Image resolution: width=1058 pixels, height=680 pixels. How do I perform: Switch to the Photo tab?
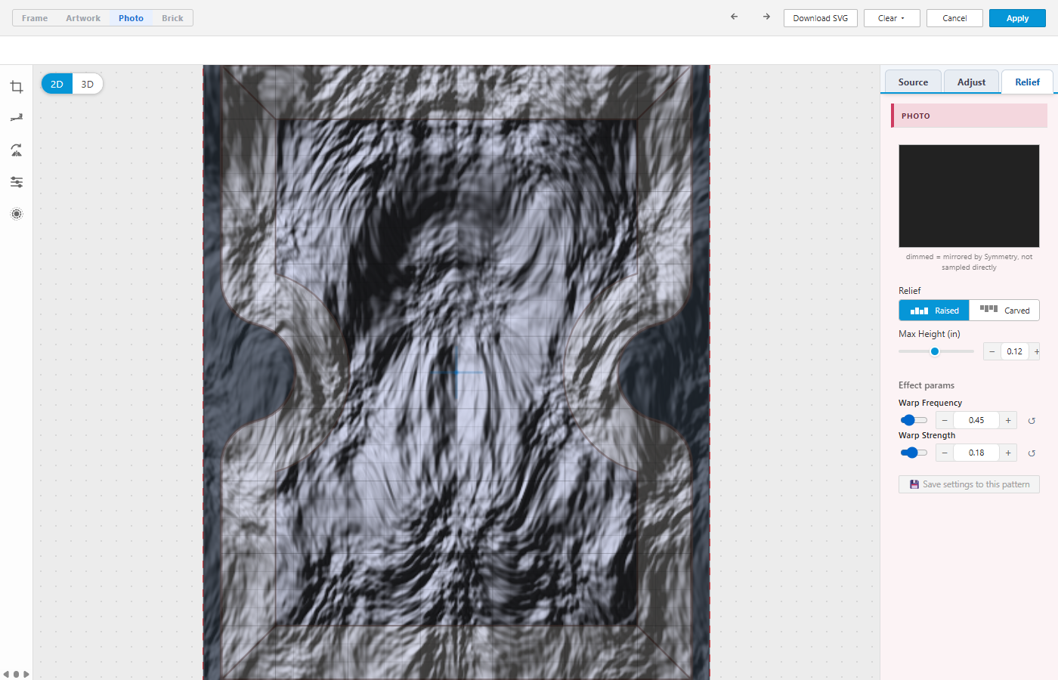click(131, 18)
